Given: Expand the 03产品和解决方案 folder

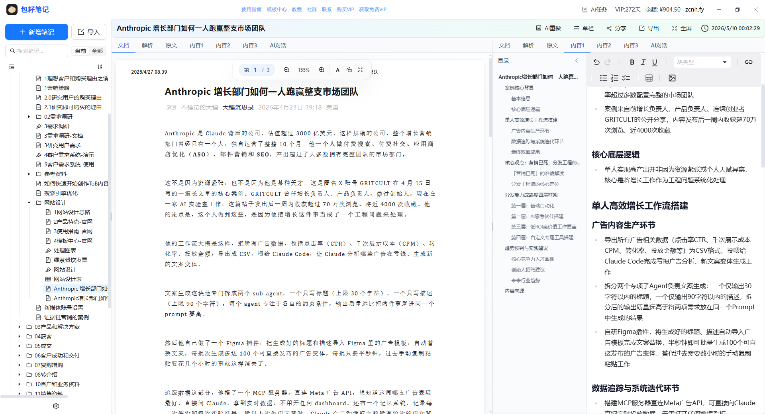Looking at the screenshot, I should click(19, 327).
